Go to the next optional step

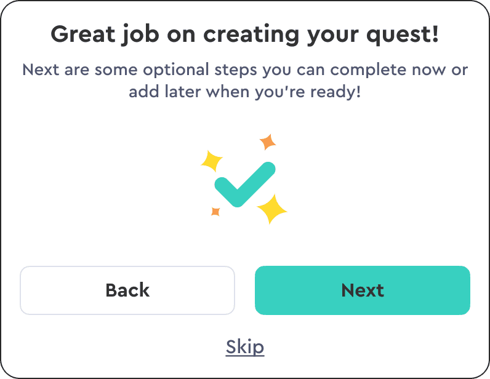[363, 290]
